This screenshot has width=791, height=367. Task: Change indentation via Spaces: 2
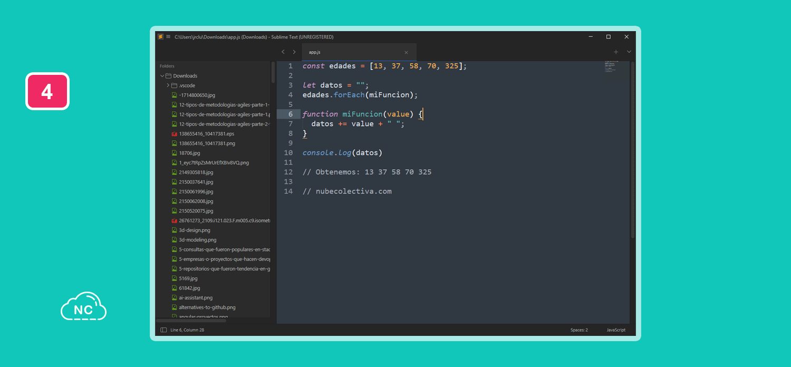tap(579, 330)
